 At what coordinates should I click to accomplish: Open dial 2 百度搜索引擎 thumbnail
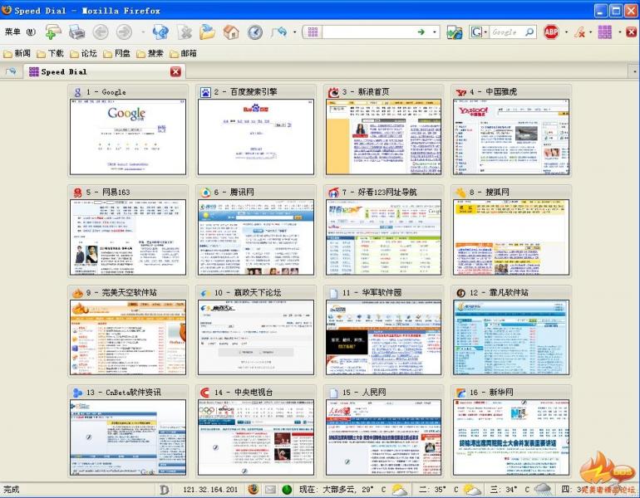point(256,137)
